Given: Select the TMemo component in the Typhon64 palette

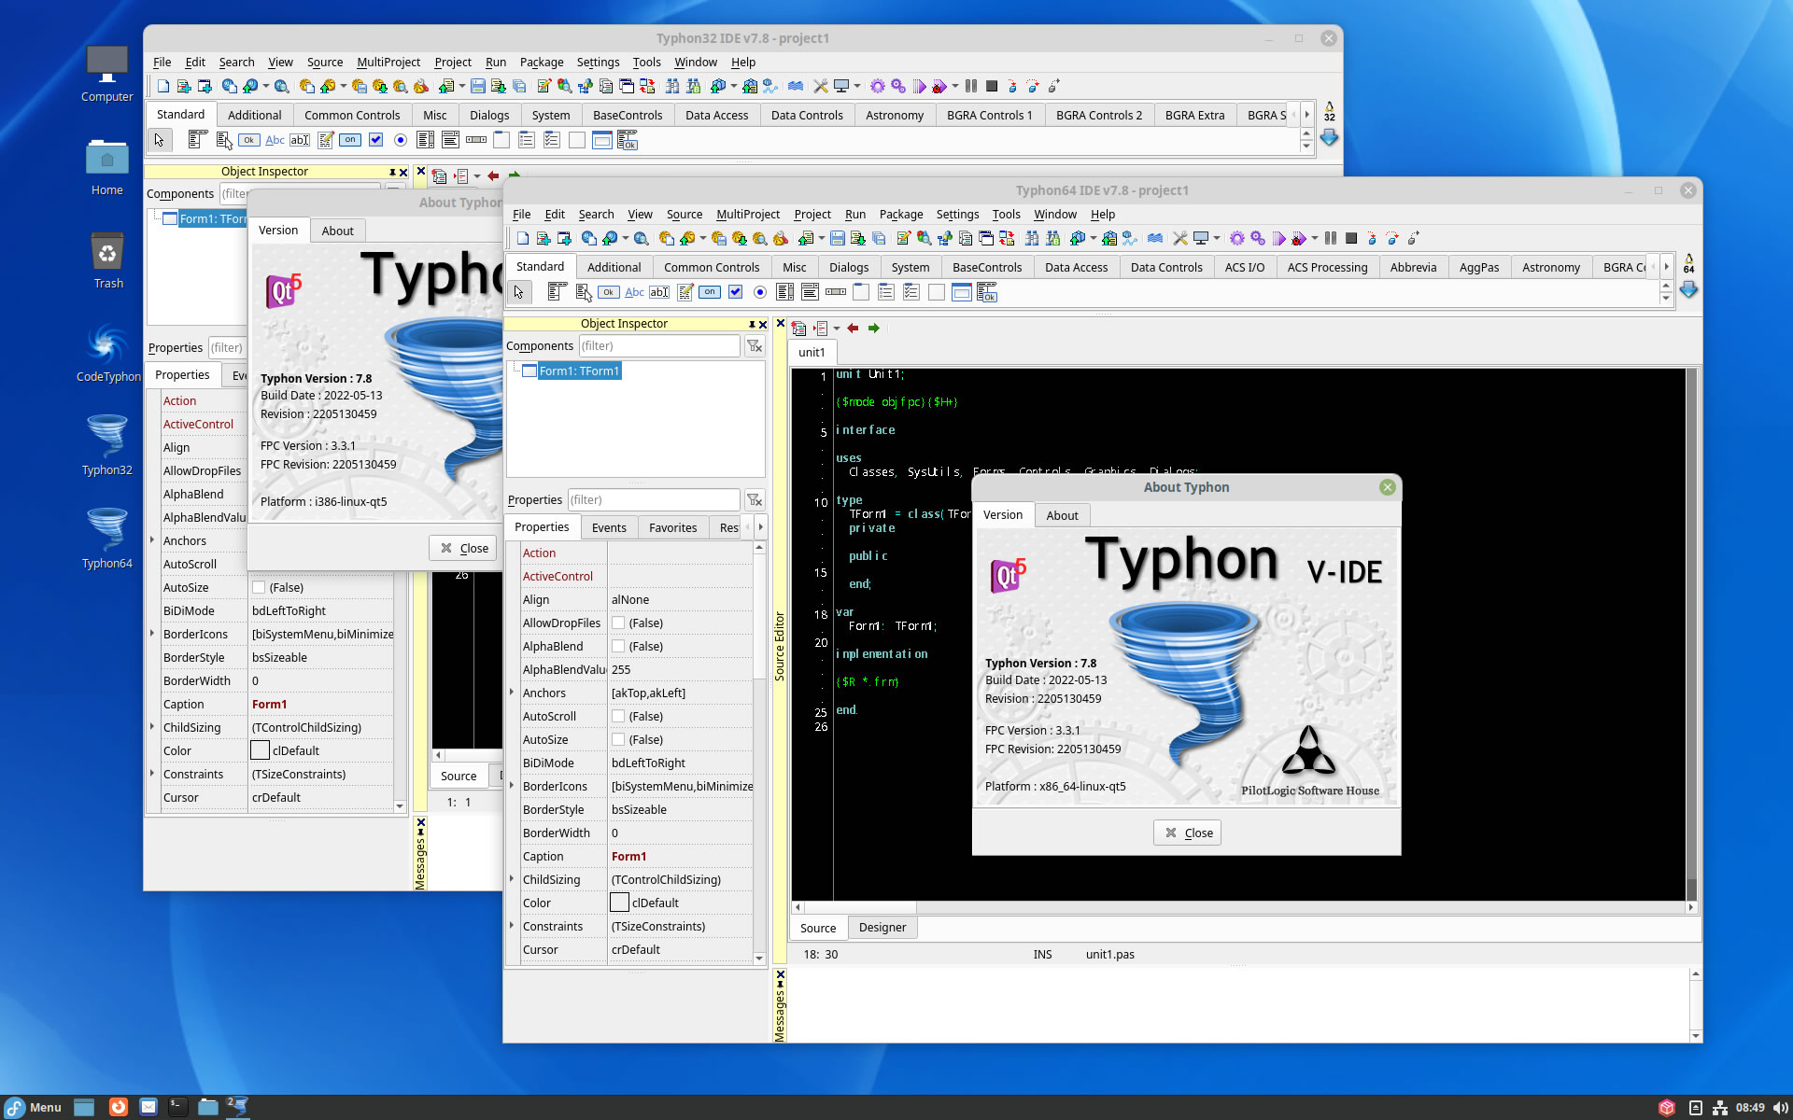Looking at the screenshot, I should pyautogui.click(x=685, y=292).
